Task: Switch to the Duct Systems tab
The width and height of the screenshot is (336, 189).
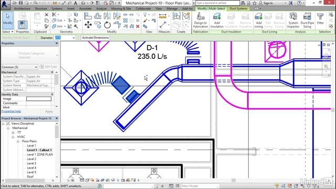Action: point(238,8)
